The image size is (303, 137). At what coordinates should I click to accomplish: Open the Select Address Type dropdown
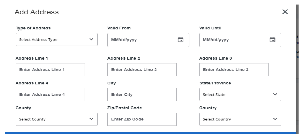pyautogui.click(x=51, y=40)
